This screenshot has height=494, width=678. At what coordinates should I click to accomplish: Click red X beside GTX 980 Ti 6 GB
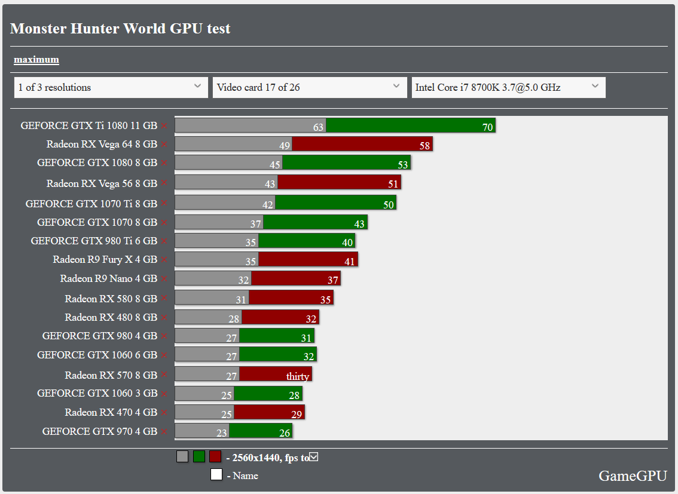[x=164, y=241]
